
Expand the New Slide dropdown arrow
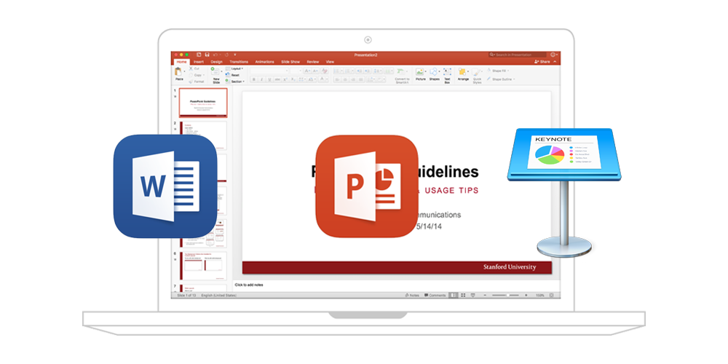(x=221, y=71)
